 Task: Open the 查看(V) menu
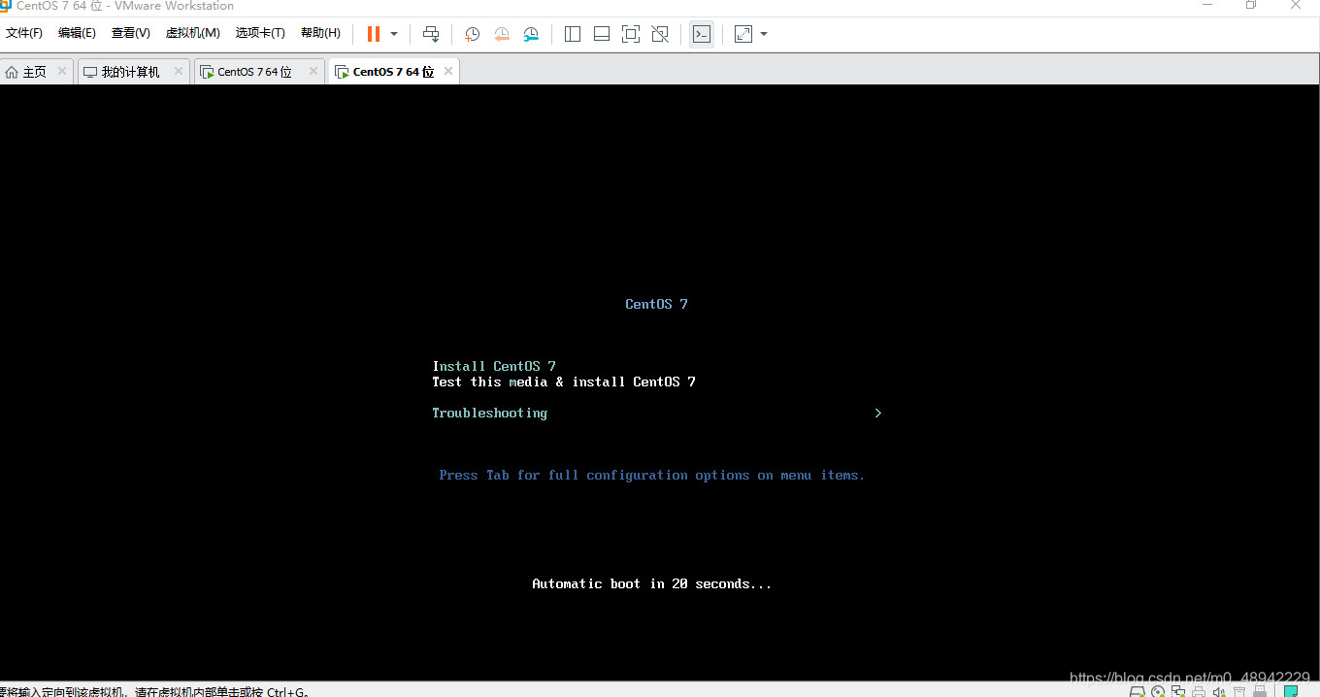click(x=130, y=33)
